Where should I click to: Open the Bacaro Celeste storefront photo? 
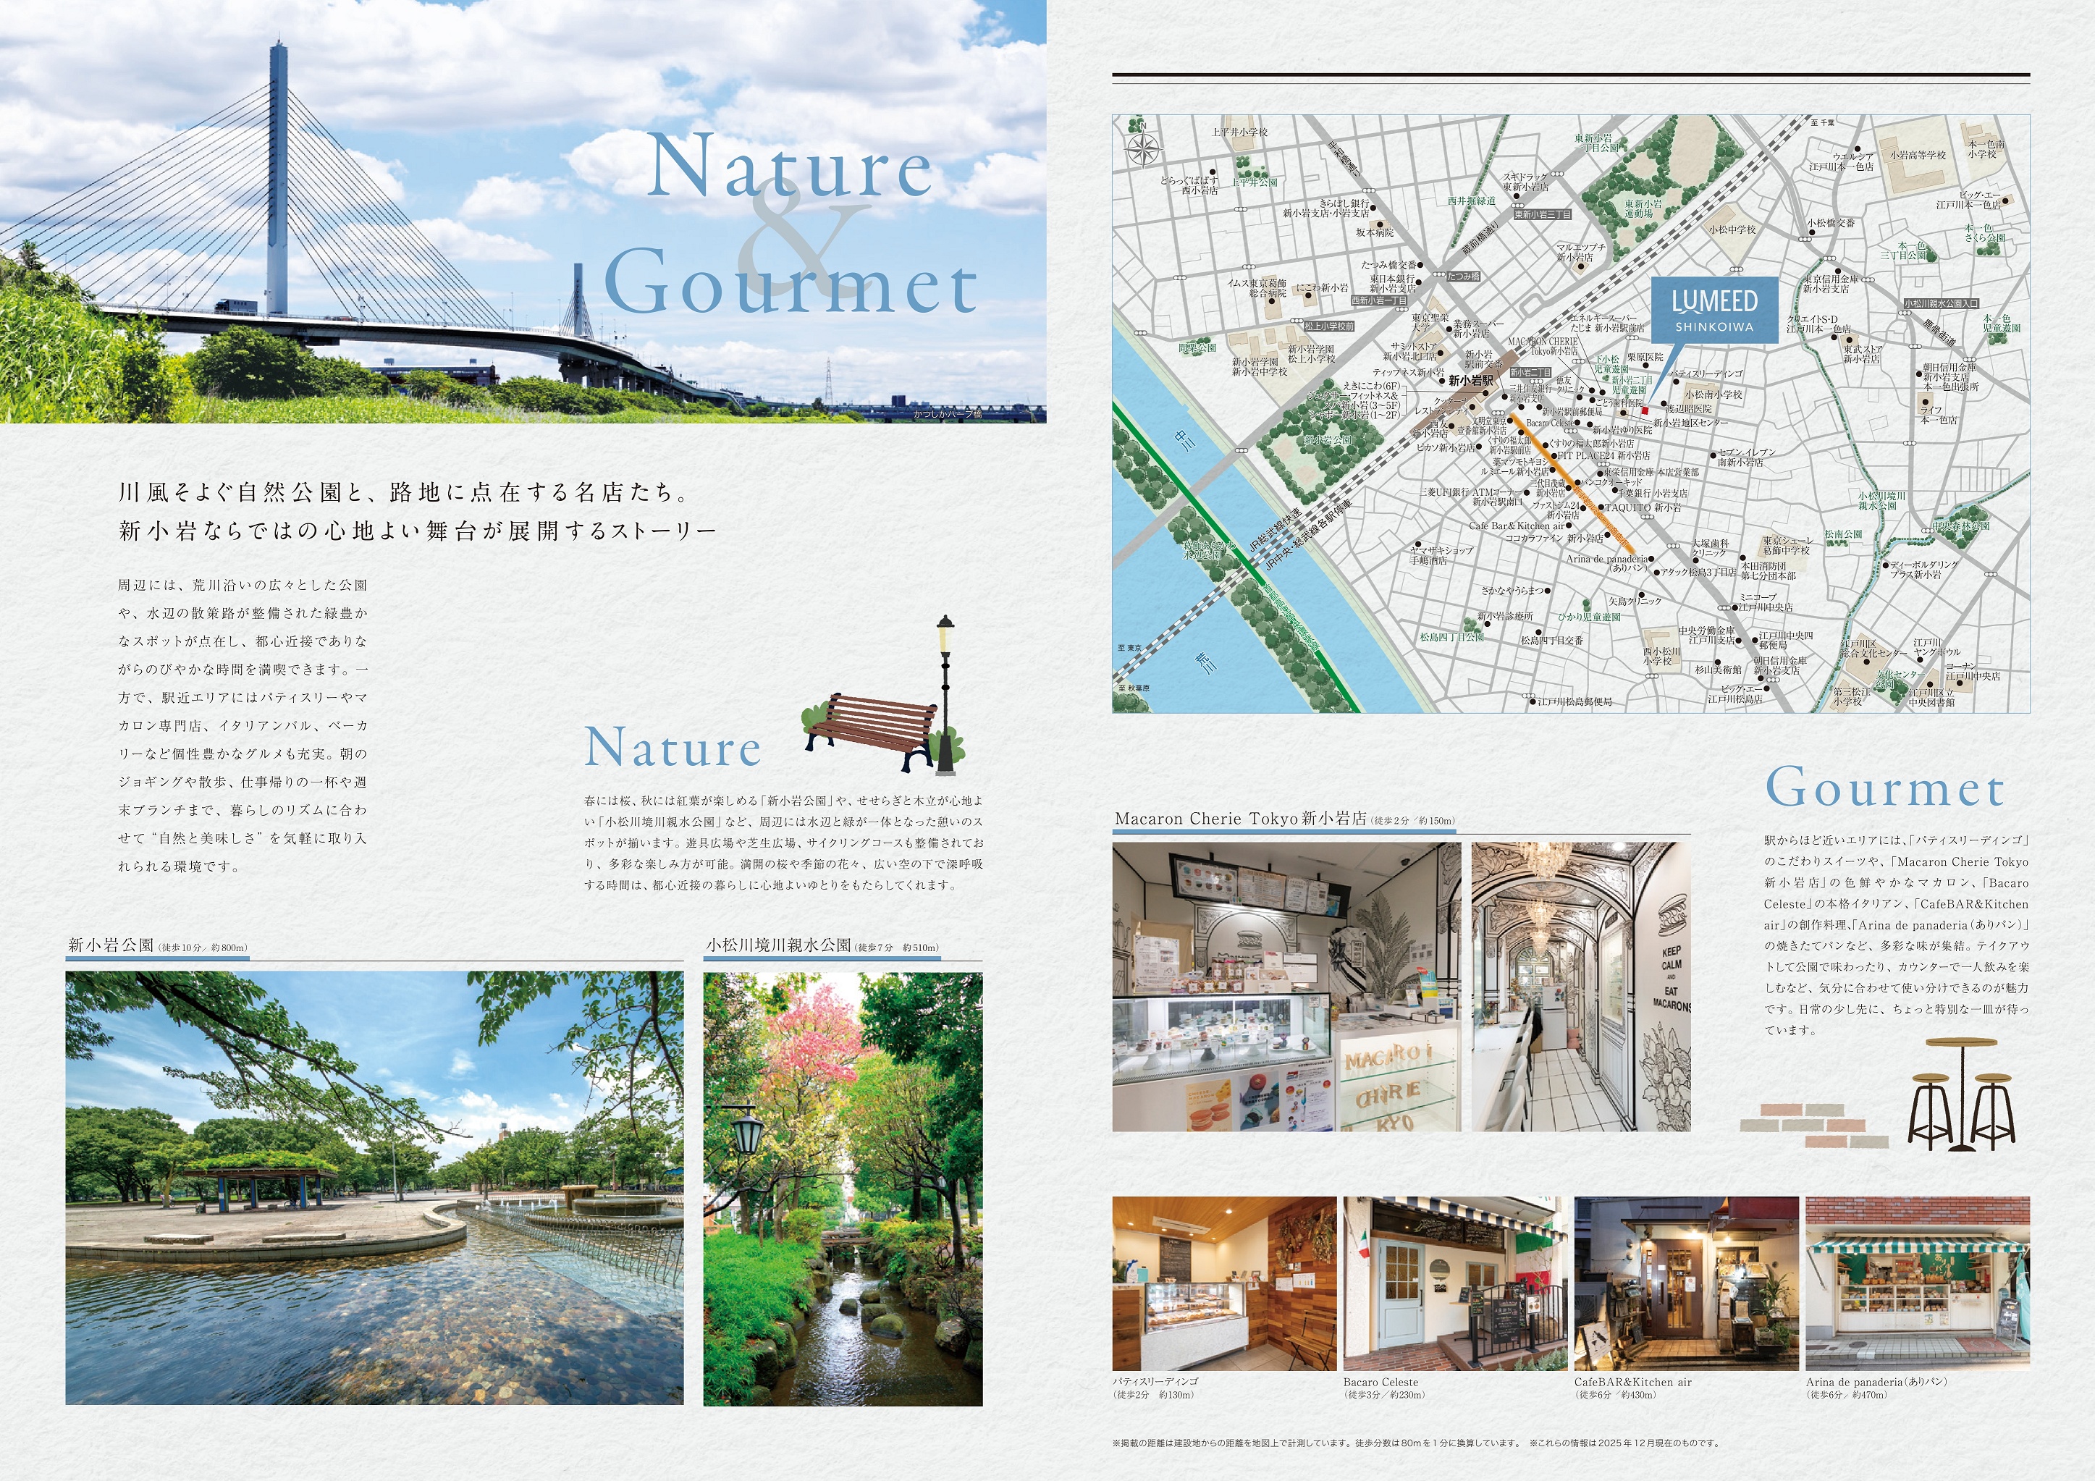coord(1454,1283)
